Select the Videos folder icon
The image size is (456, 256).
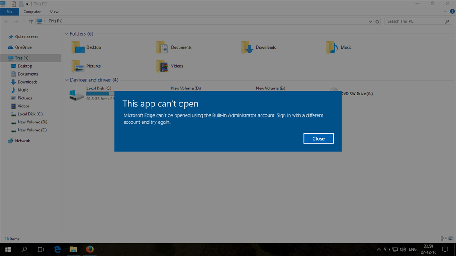coord(162,66)
